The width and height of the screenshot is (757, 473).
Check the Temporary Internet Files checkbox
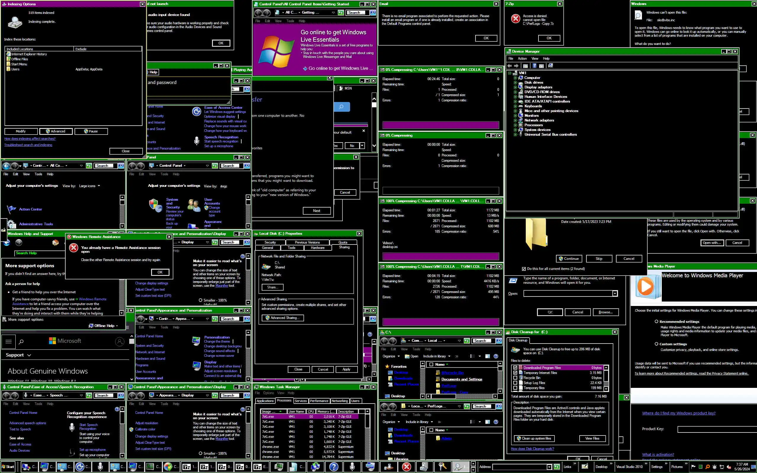(x=515, y=372)
